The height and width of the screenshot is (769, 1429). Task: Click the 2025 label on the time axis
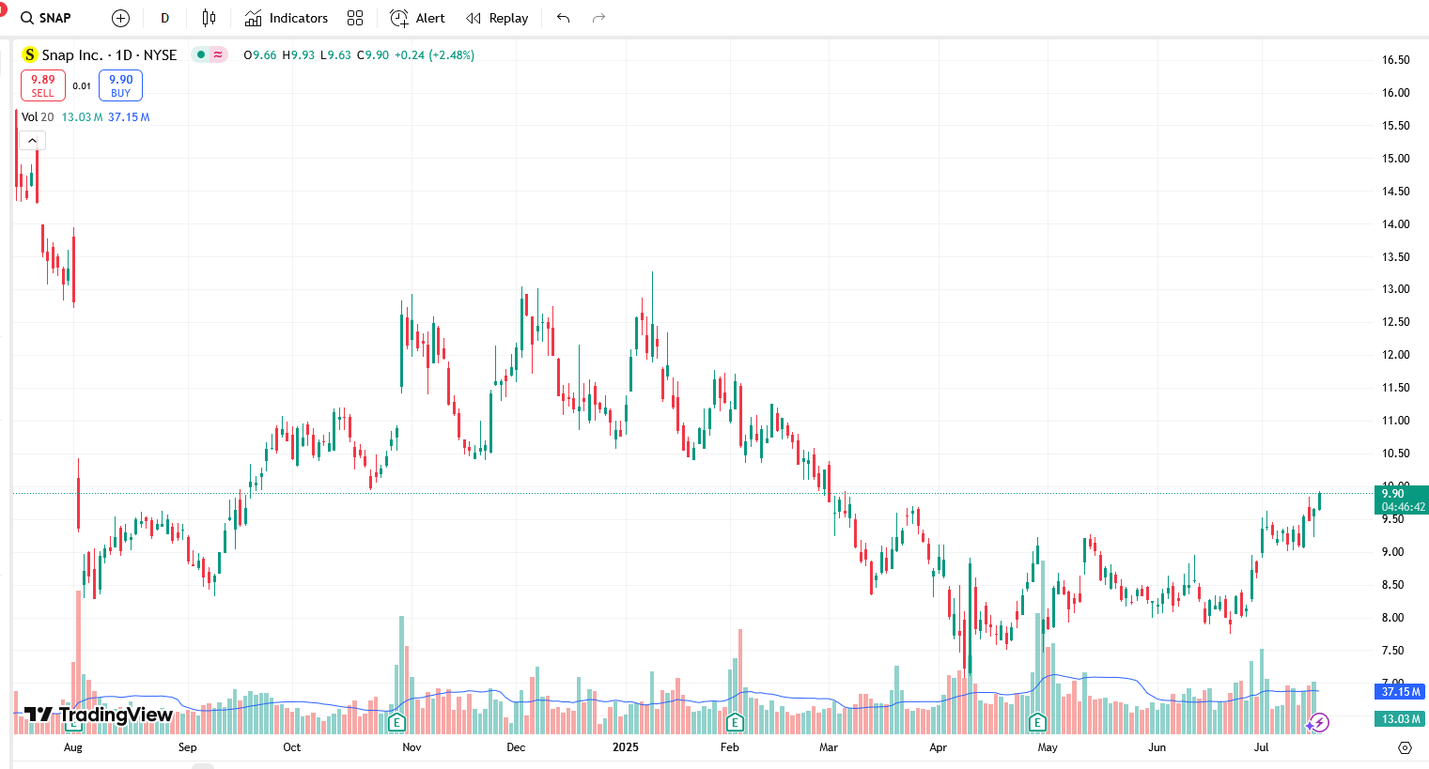[x=625, y=747]
